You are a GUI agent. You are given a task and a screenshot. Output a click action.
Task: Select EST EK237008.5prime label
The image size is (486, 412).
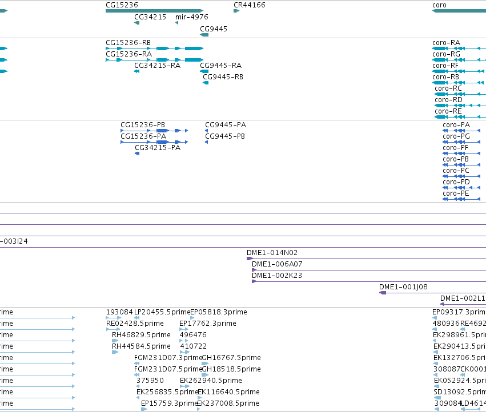pos(228,403)
